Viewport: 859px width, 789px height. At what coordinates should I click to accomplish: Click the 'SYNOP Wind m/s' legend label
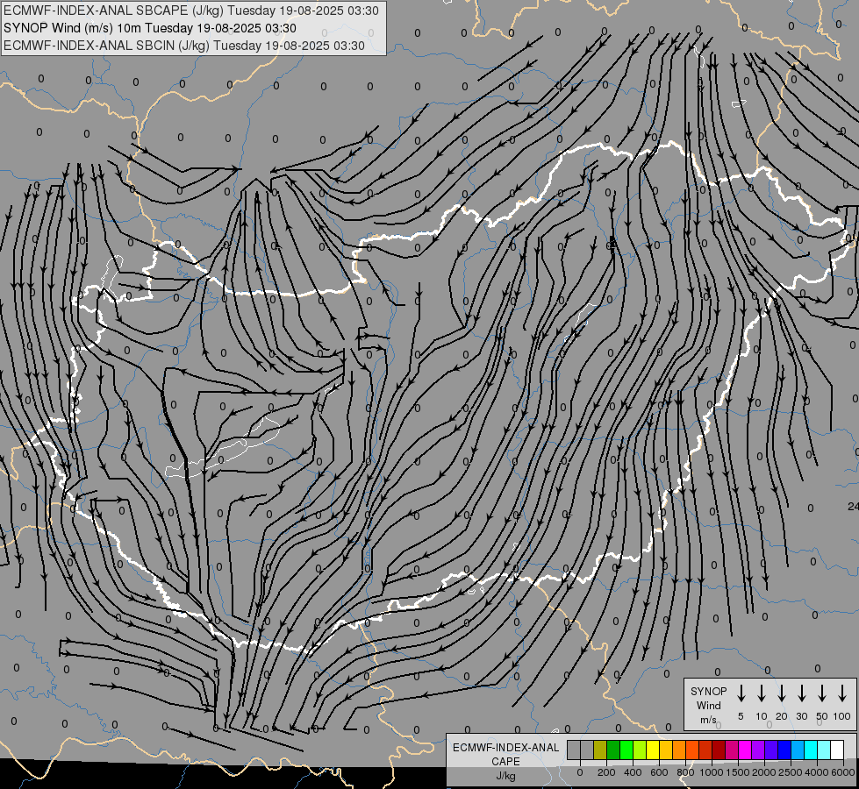[708, 705]
